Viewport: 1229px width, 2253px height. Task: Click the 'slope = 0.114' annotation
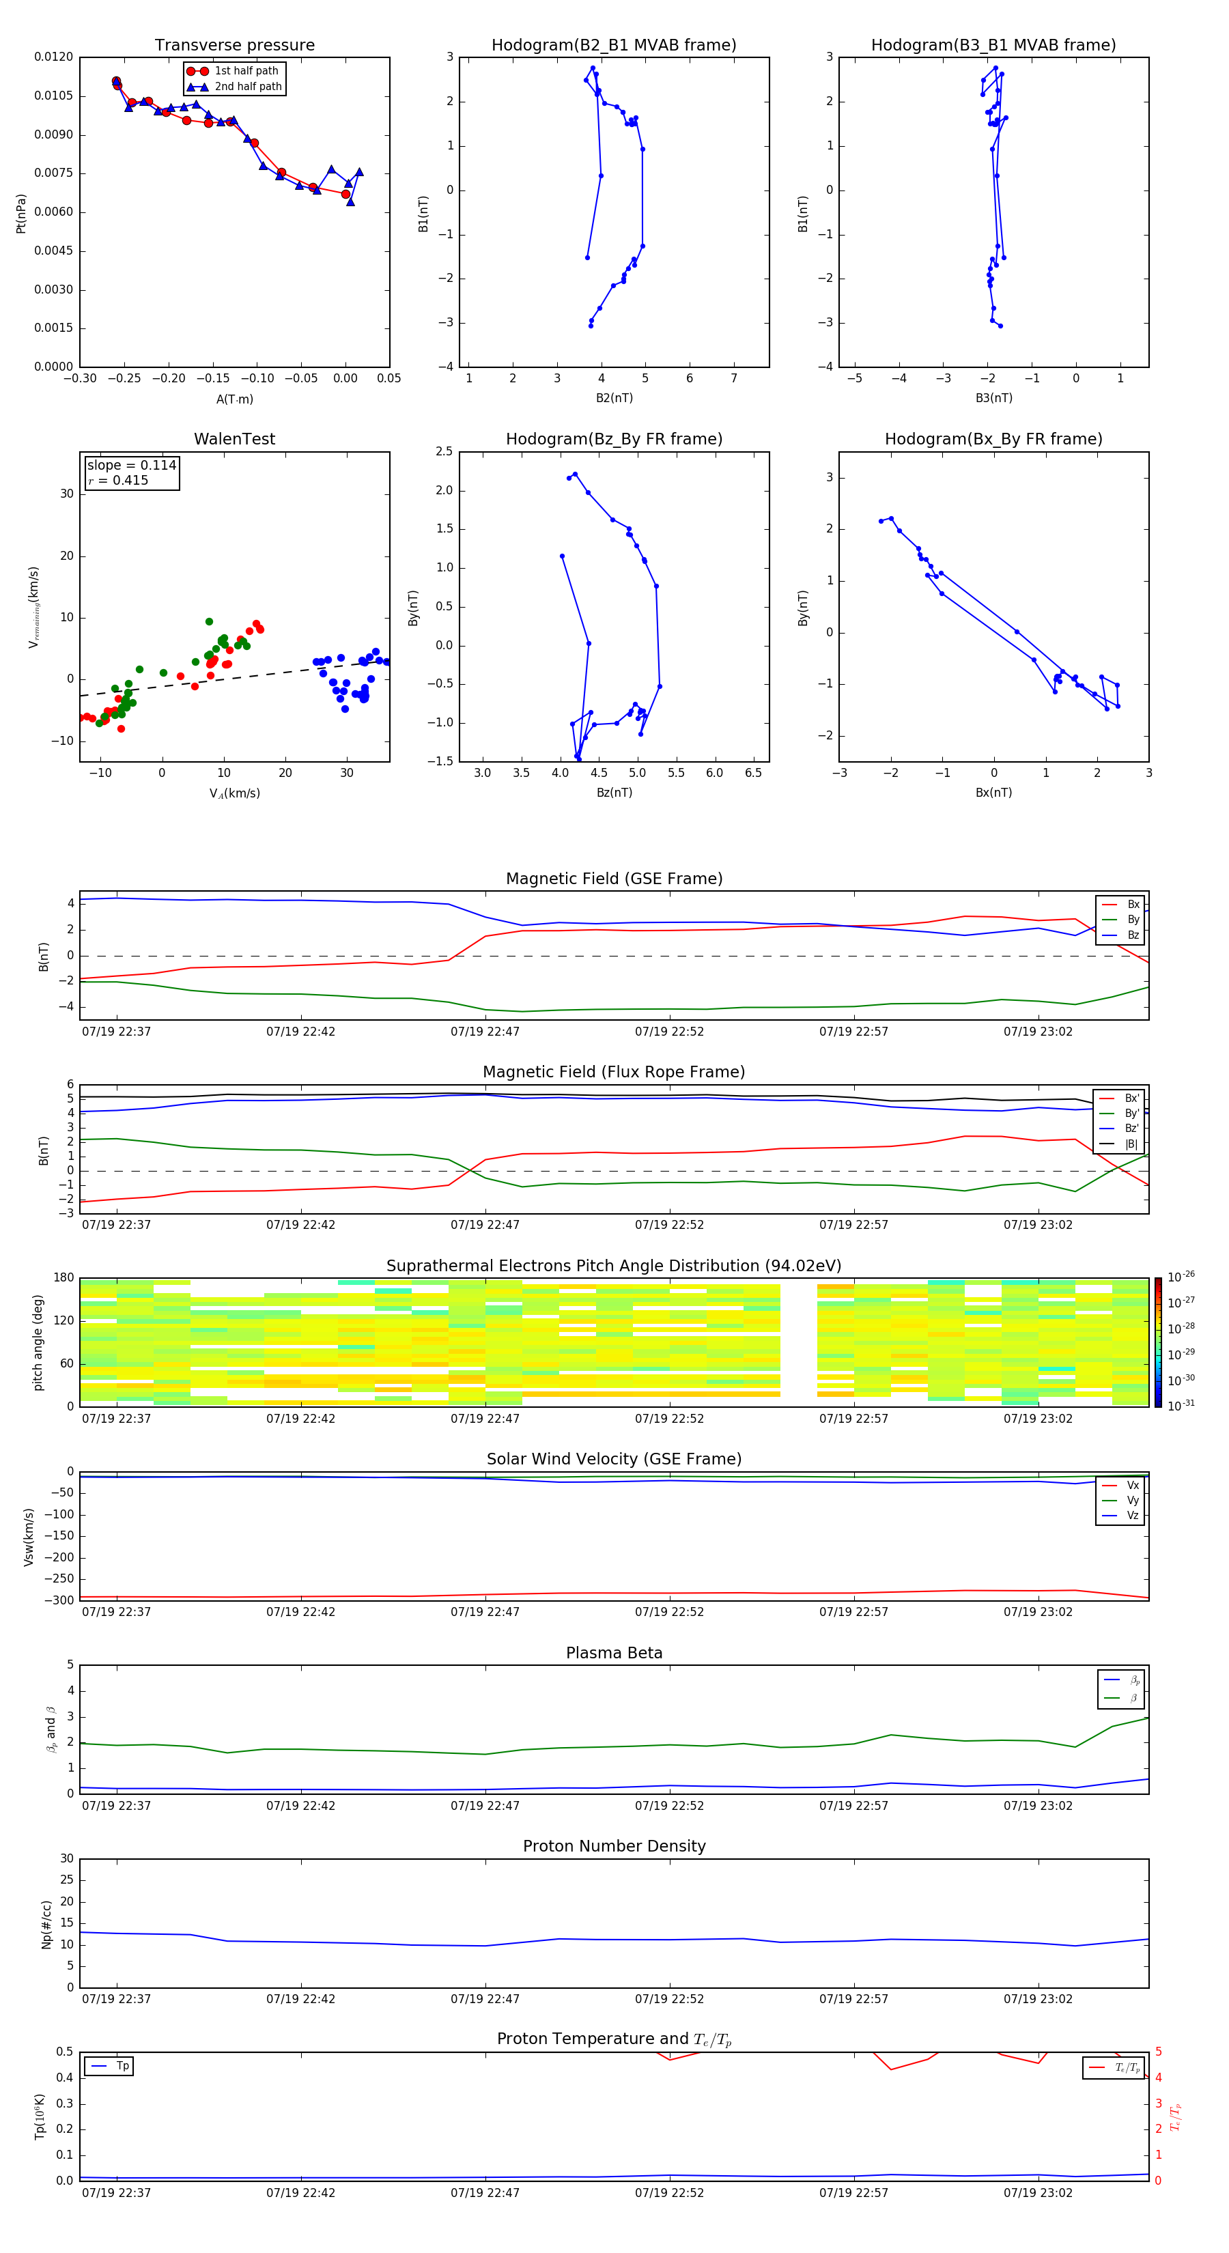pyautogui.click(x=132, y=466)
